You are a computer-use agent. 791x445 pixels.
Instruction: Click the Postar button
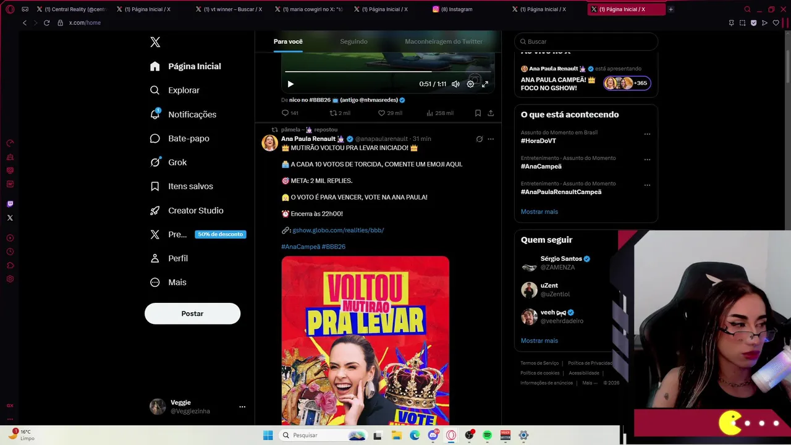[x=192, y=313]
